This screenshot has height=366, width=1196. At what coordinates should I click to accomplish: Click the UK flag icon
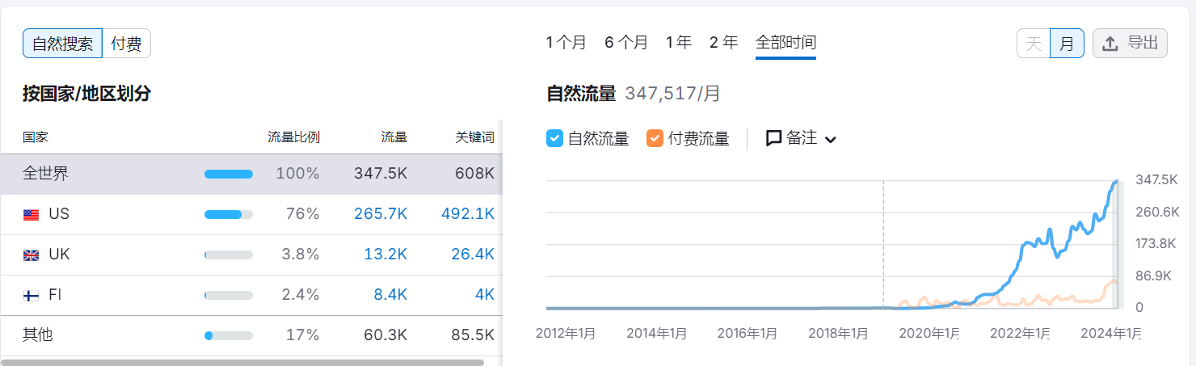(x=31, y=255)
